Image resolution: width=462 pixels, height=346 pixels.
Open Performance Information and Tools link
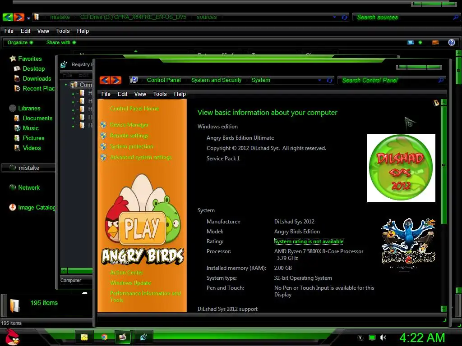(x=145, y=296)
